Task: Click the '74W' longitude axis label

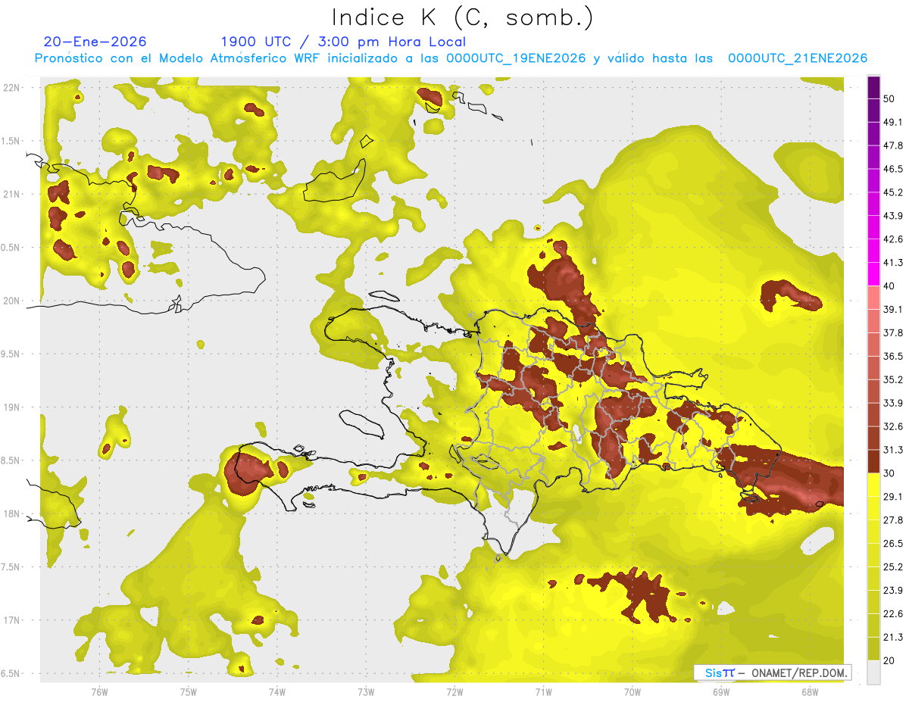Action: click(x=277, y=692)
